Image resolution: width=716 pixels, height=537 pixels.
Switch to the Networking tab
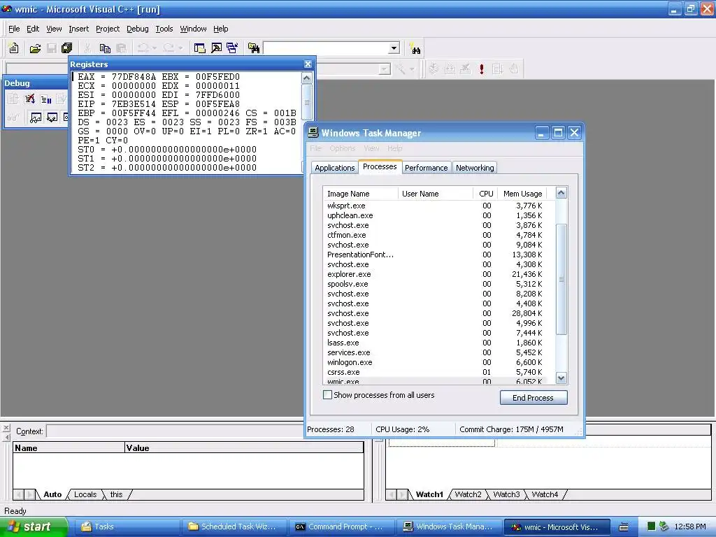(x=475, y=168)
